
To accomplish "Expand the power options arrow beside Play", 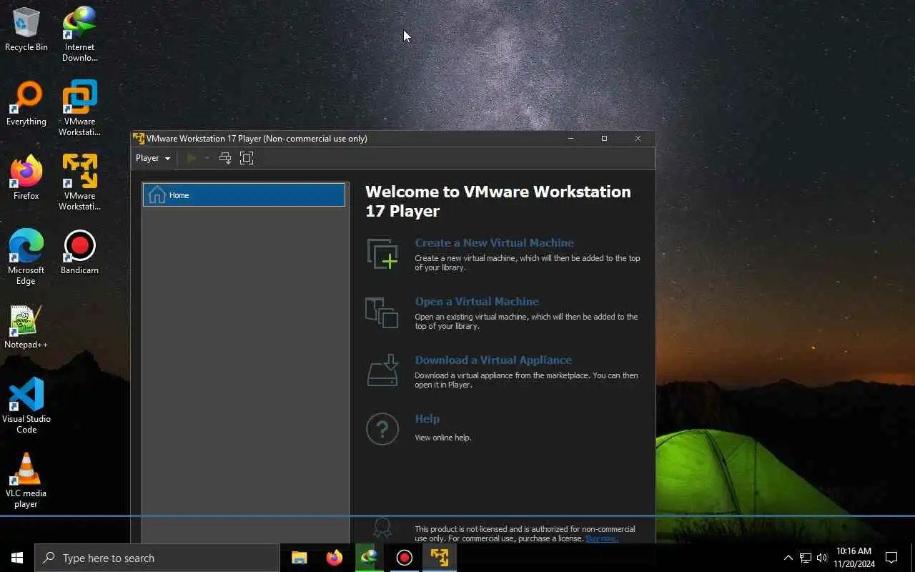I will click(x=207, y=158).
